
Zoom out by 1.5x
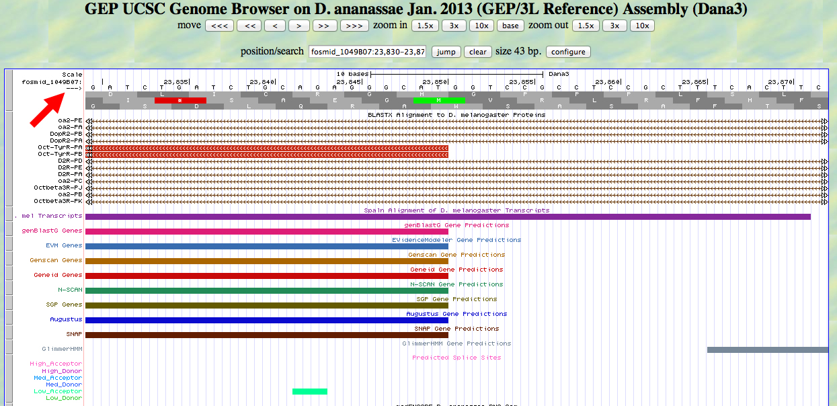pos(586,26)
